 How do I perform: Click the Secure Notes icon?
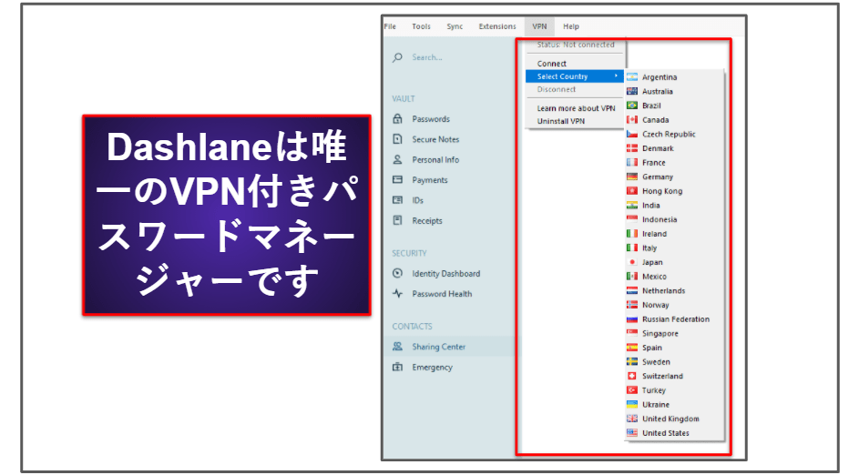tap(398, 139)
